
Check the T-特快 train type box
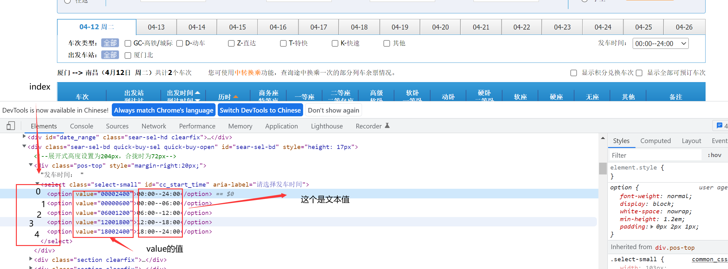283,43
